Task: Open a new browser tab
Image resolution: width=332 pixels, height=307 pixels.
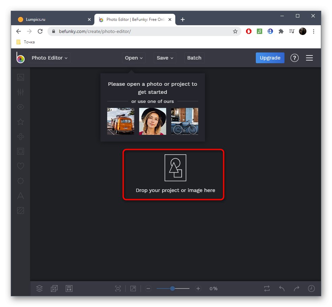Action: [182, 20]
